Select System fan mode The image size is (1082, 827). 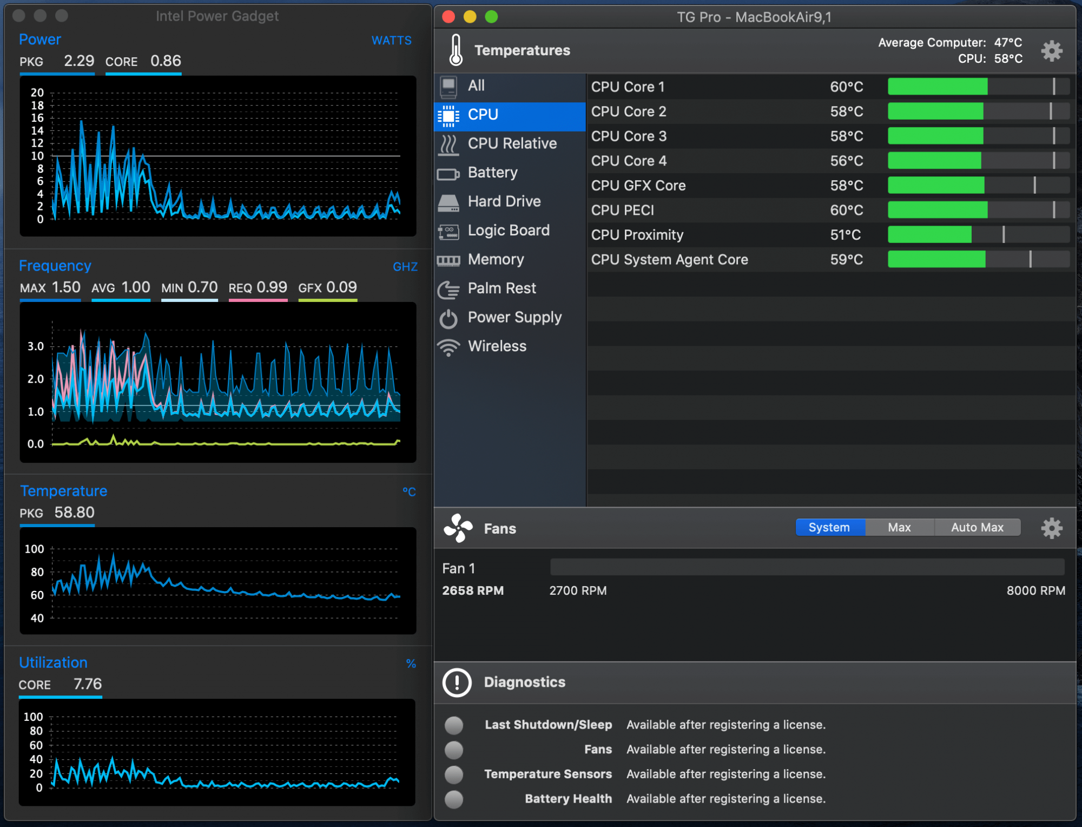click(829, 527)
